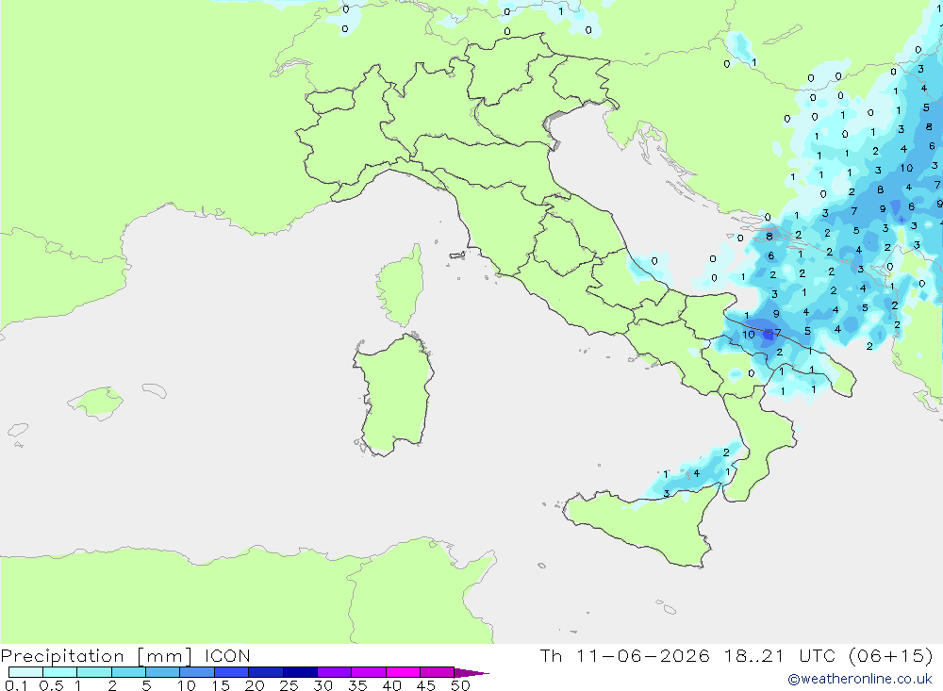This screenshot has width=943, height=691.
Task: Click the "Precipitation [mm]" title text
Action: 96,656
